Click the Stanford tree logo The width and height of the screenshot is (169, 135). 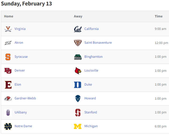(78, 112)
